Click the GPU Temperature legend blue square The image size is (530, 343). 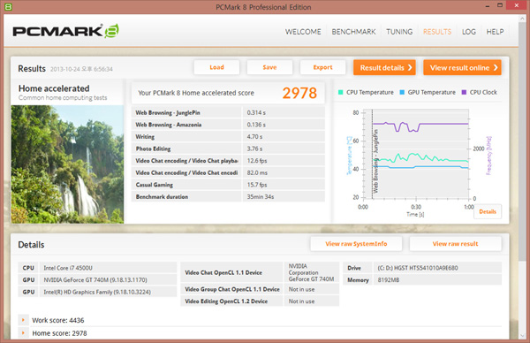[402, 92]
